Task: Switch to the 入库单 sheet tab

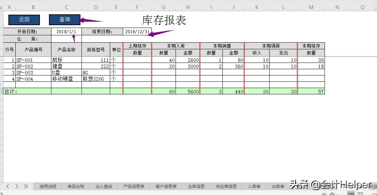Action: click(254, 186)
